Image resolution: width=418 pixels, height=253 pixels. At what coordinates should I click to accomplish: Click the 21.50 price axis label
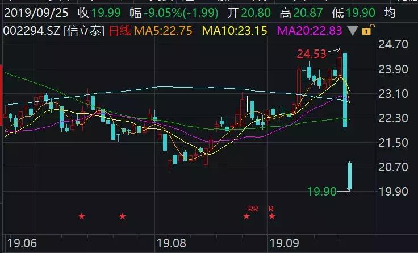point(393,143)
